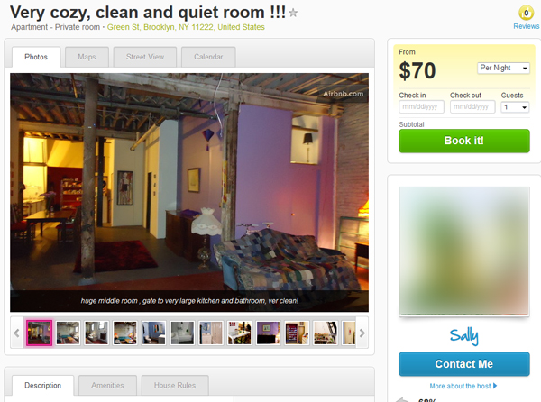Select the highlighted first photo thumbnail
The height and width of the screenshot is (402, 541).
[x=40, y=333]
